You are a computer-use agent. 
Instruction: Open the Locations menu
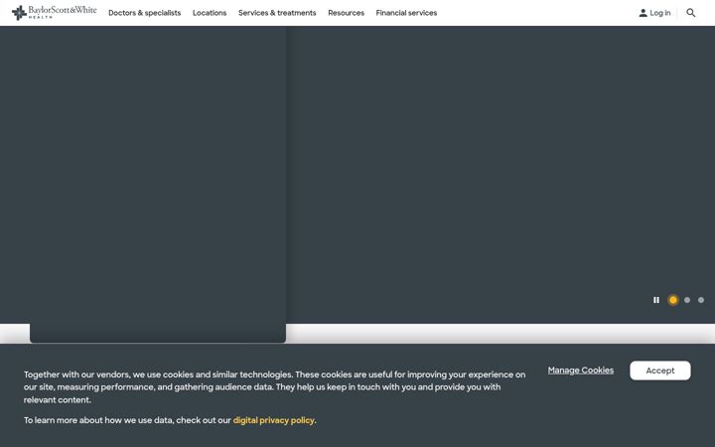pos(210,13)
